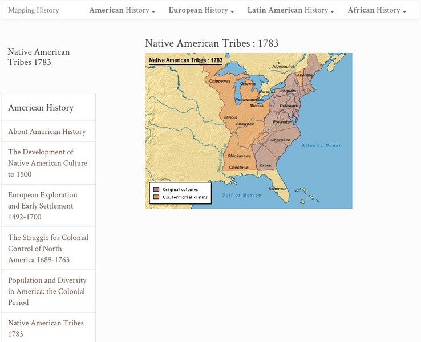The image size is (421, 342).
Task: Click the U.S. territorial claims legend swatch
Action: (x=156, y=197)
